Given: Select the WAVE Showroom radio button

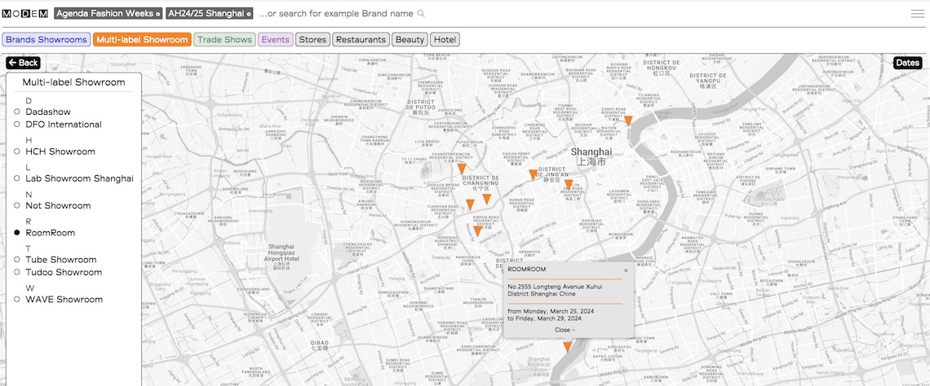Looking at the screenshot, I should coord(17,300).
